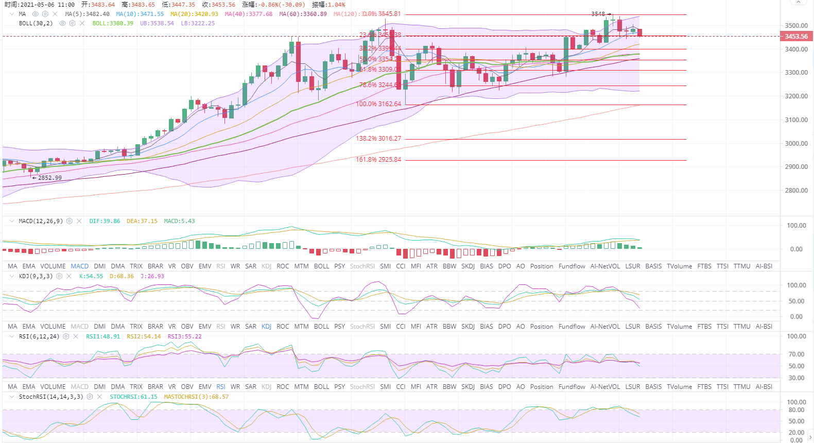Click the MA(5):3482.40 legend value

pyautogui.click(x=87, y=14)
